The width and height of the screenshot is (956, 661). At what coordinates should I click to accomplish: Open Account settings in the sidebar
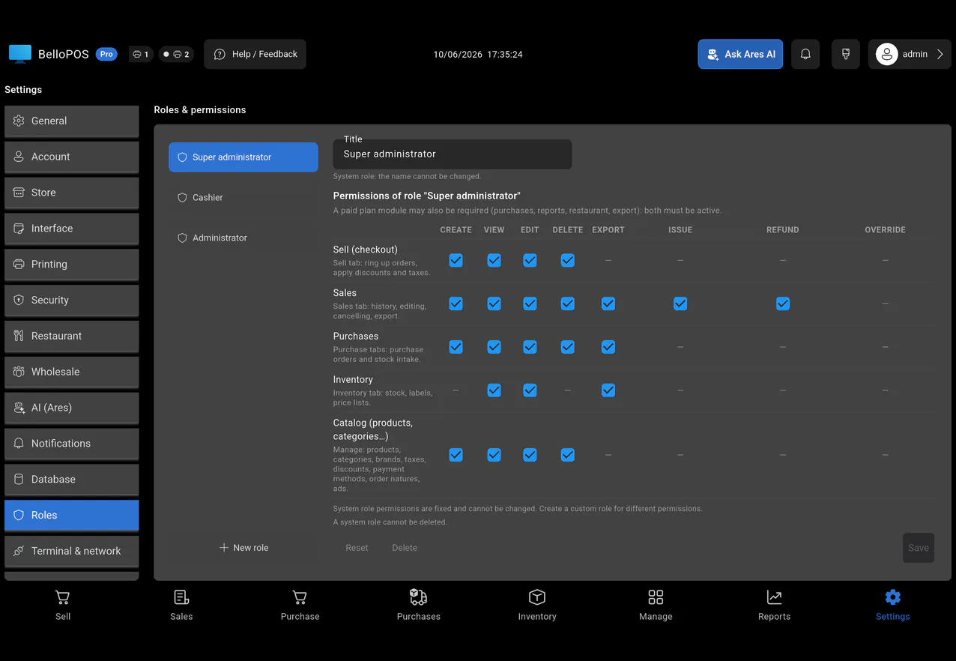(x=72, y=157)
